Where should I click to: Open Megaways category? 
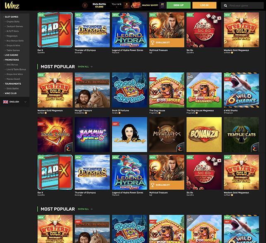(x=12, y=36)
